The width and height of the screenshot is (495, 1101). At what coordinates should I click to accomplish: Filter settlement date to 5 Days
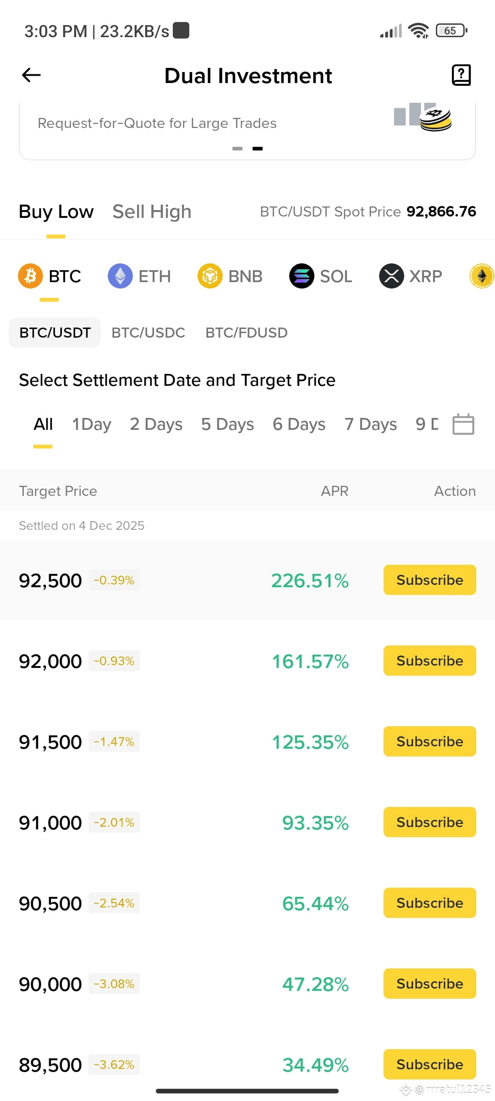(227, 424)
